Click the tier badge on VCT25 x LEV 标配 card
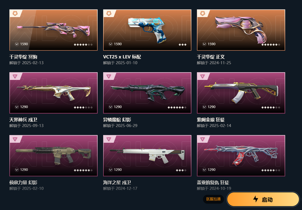302x210 pixels. click(109, 13)
